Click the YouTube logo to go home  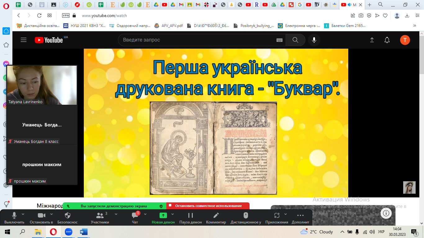49,40
